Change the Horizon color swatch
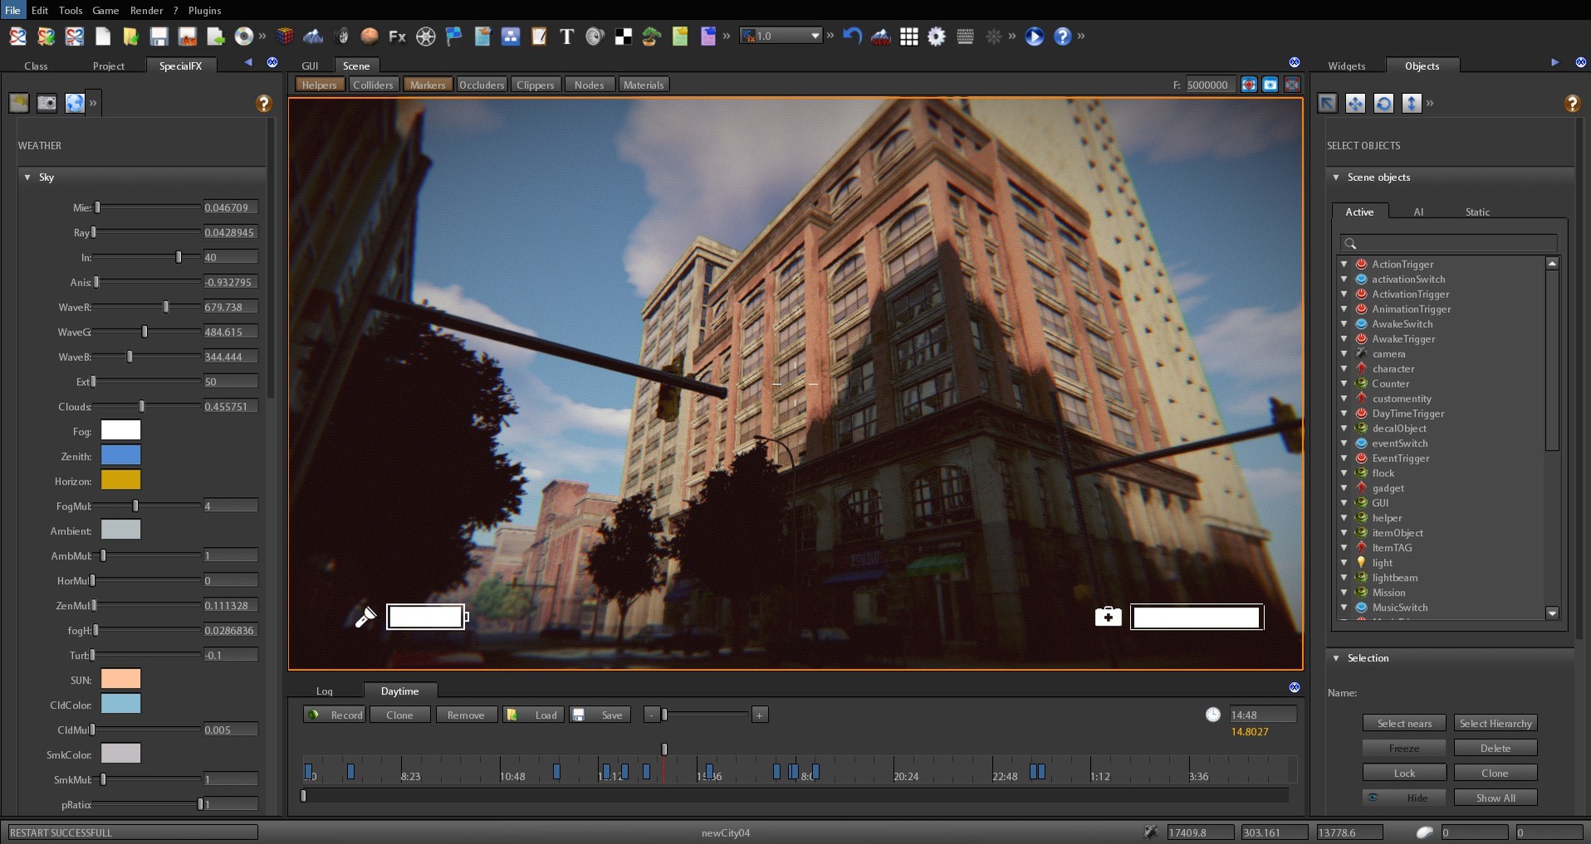The width and height of the screenshot is (1591, 844). coord(120,480)
